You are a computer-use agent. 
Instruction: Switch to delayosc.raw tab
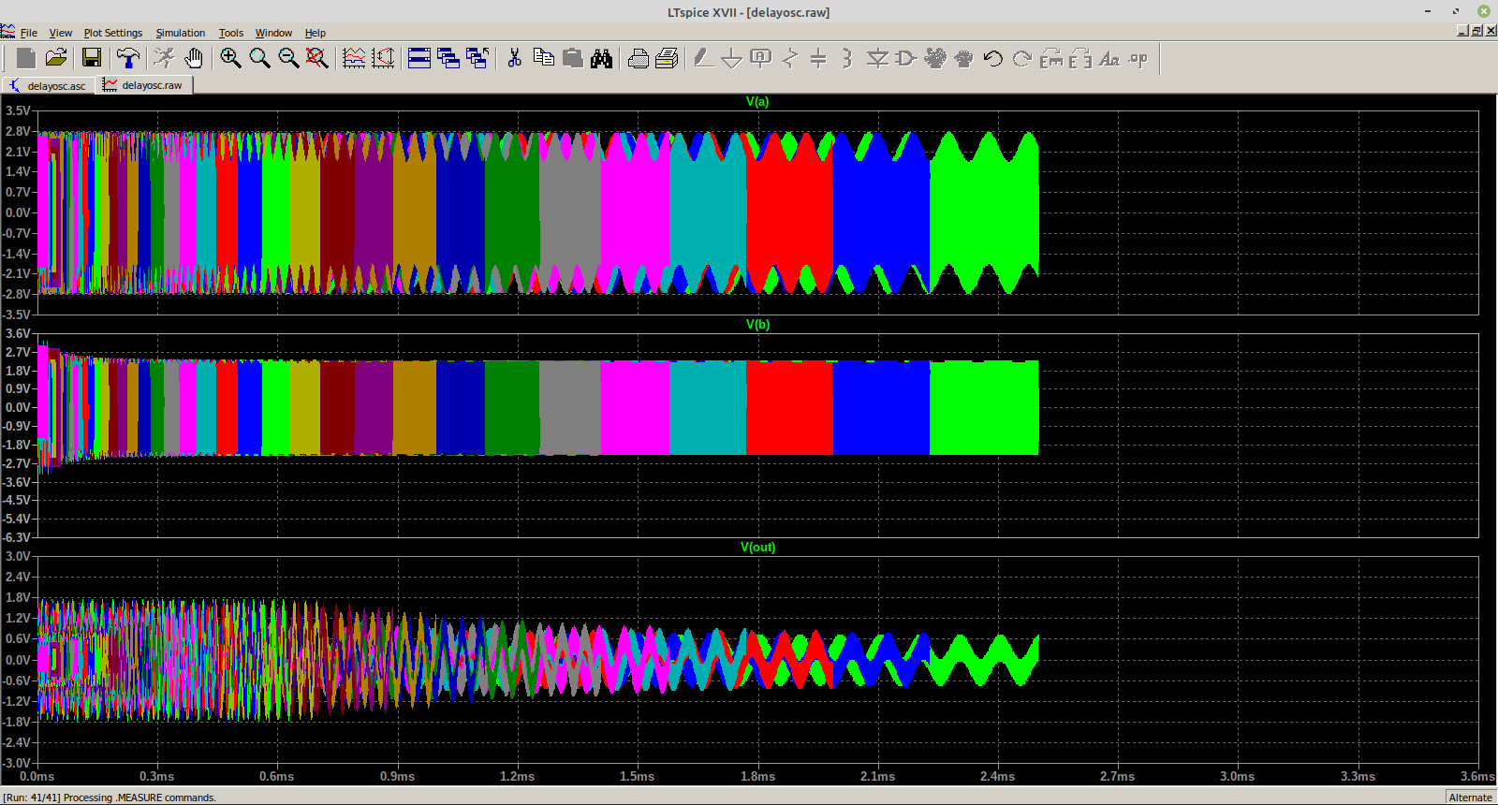[x=143, y=84]
